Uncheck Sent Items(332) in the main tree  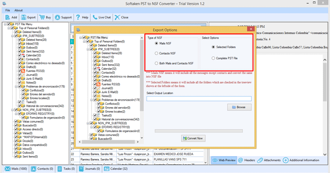click(20, 51)
